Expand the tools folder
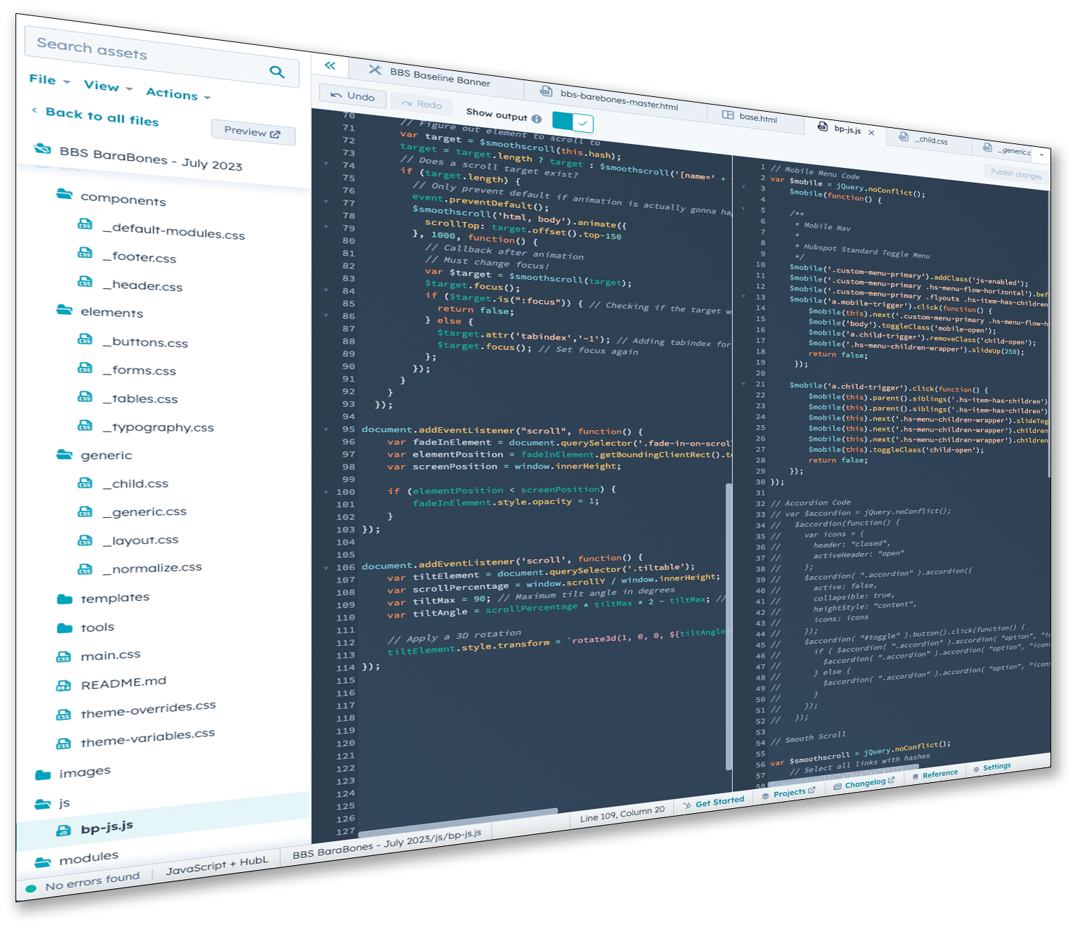This screenshot has width=1080, height=929. click(65, 628)
